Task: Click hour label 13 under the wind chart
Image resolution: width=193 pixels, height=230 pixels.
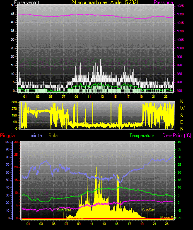Action: click(x=102, y=97)
